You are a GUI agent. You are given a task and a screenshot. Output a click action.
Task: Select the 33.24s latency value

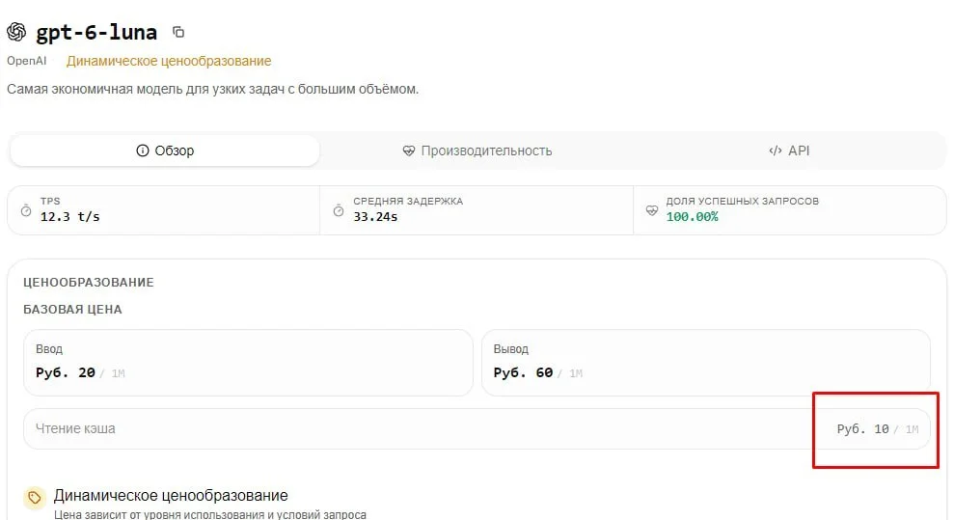point(375,216)
